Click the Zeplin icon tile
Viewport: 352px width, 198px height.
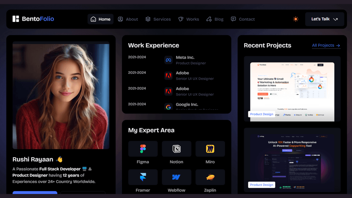point(210,177)
